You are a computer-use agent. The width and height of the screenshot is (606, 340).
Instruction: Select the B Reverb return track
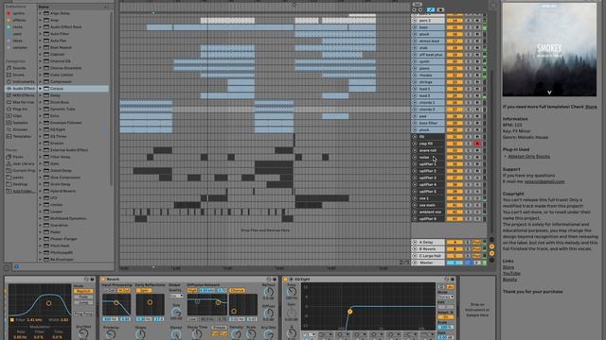pyautogui.click(x=428, y=249)
